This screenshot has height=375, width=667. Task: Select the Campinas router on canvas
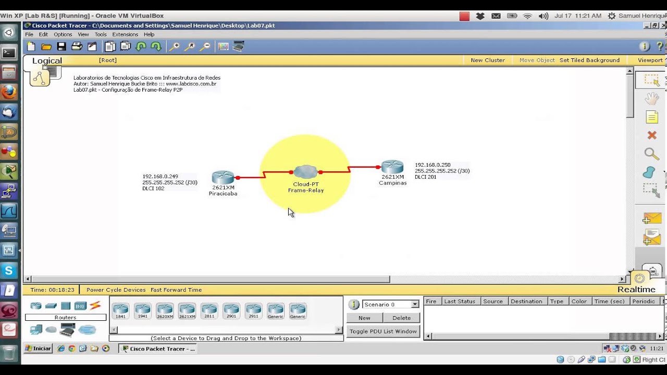(392, 167)
